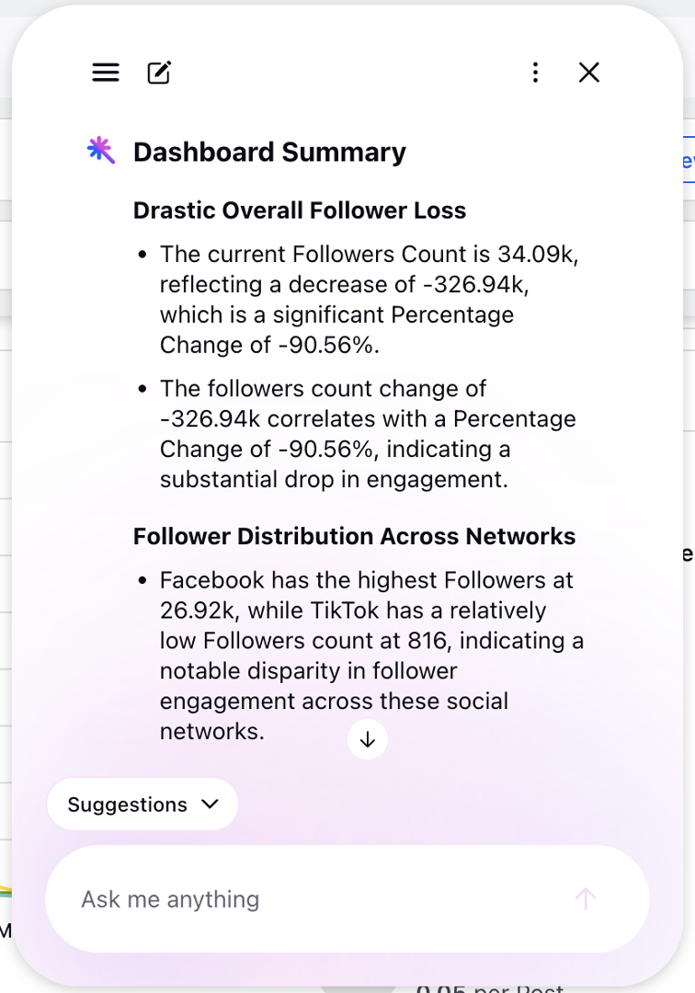Click the Dashboard Summary title
This screenshot has width=695, height=993.
click(269, 152)
